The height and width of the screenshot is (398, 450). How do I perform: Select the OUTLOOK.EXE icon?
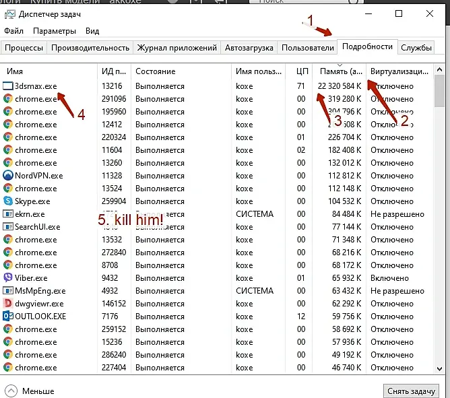(8, 316)
